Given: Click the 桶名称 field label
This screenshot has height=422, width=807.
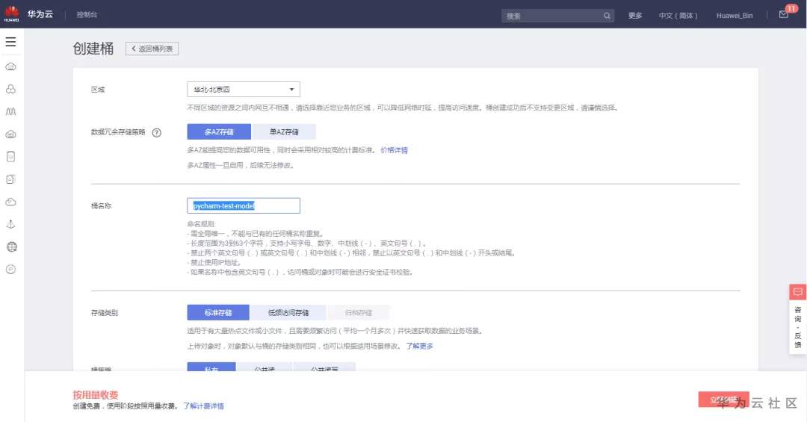Looking at the screenshot, I should coord(101,206).
